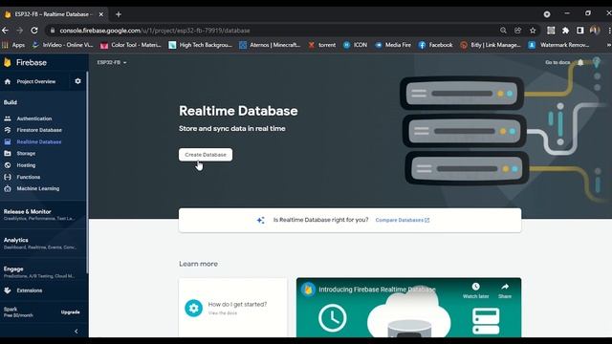Go back with the browser back arrow
This screenshot has height=344, width=612.
[5, 31]
